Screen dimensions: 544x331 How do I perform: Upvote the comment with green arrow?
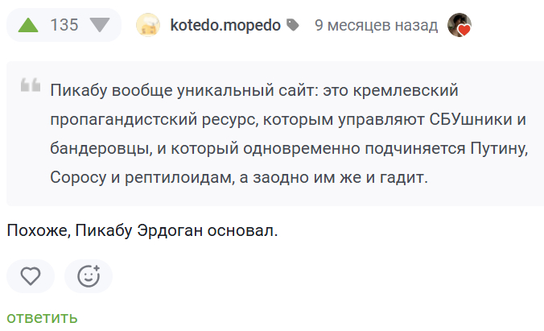tap(28, 25)
